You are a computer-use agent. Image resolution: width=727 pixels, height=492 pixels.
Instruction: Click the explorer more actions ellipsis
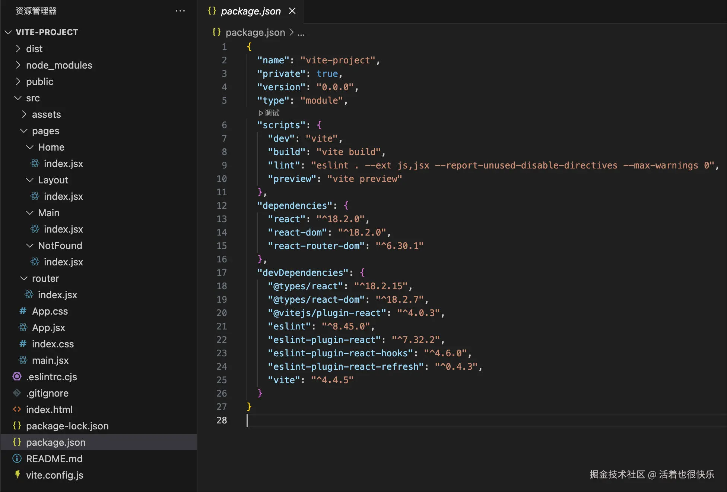click(x=180, y=11)
